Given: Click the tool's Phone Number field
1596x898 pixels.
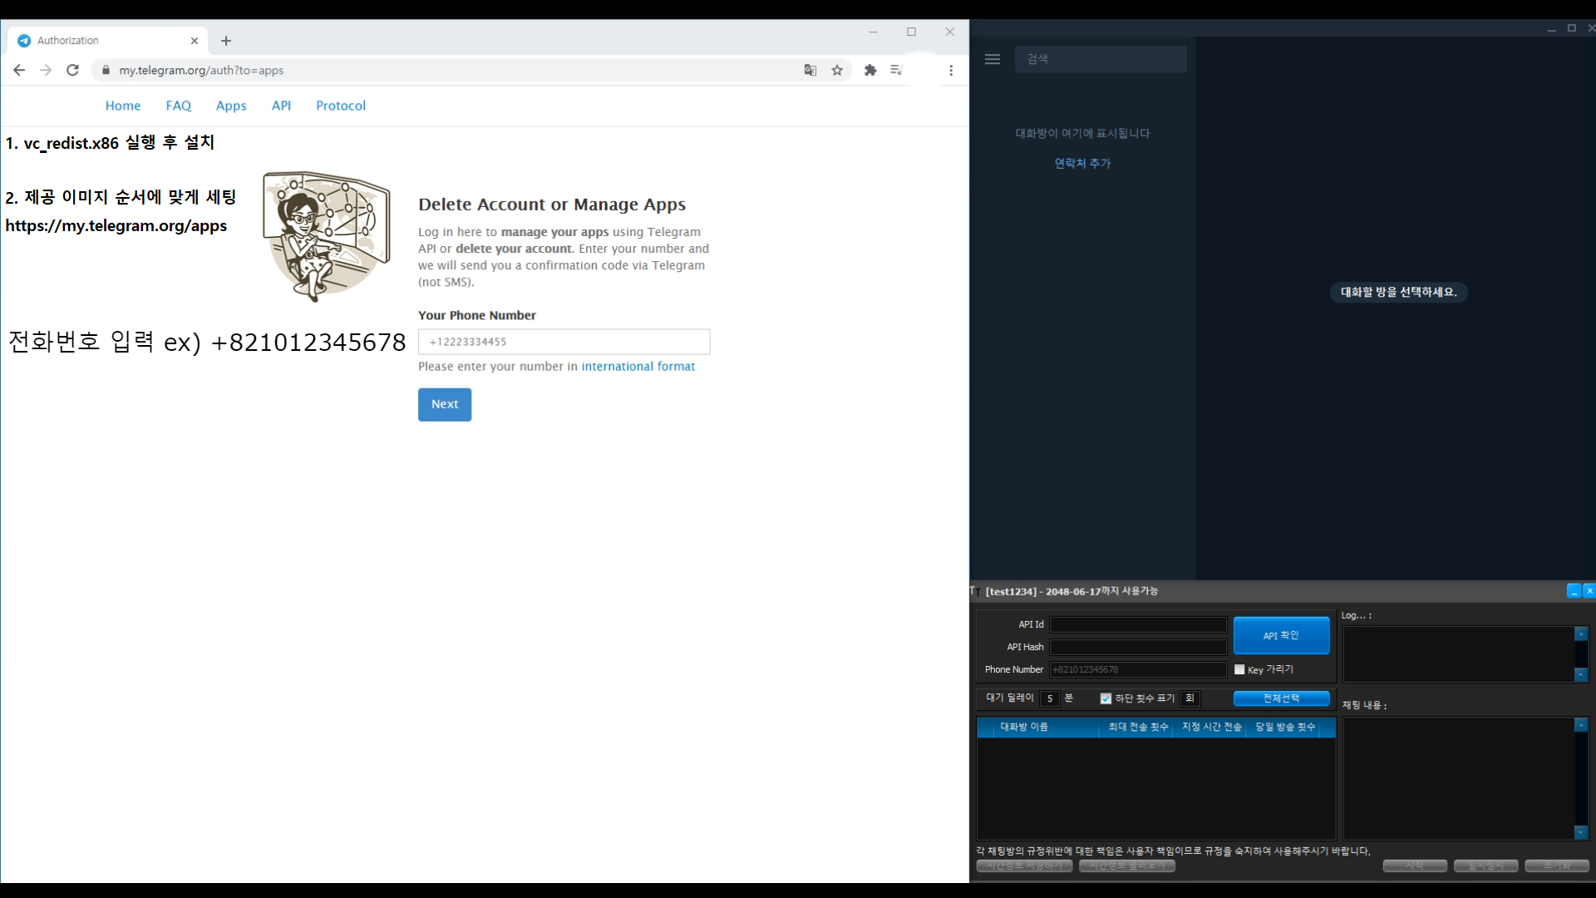Looking at the screenshot, I should pyautogui.click(x=1138, y=669).
